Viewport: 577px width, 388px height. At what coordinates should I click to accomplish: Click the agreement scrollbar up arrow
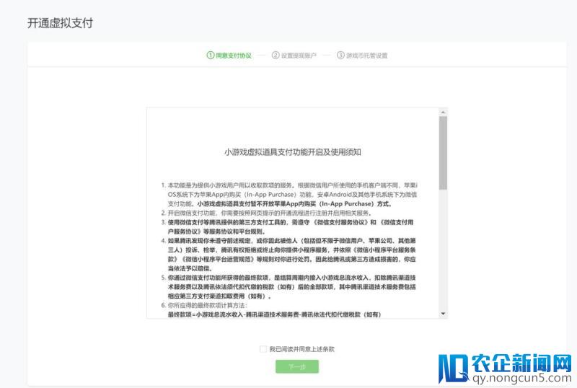click(443, 112)
